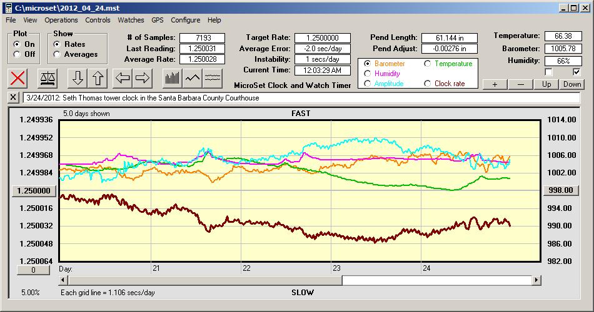Click the # of Samples field
The width and height of the screenshot is (594, 312).
pos(203,38)
